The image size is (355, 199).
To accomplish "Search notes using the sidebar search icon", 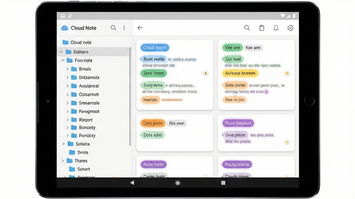I will (113, 28).
